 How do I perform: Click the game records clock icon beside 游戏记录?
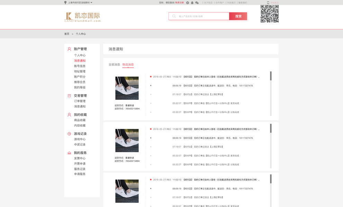pyautogui.click(x=69, y=134)
